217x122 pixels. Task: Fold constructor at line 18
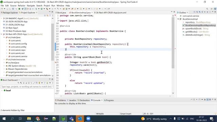(x=59, y=44)
